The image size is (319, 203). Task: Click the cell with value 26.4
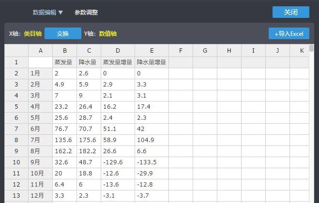[89, 107]
